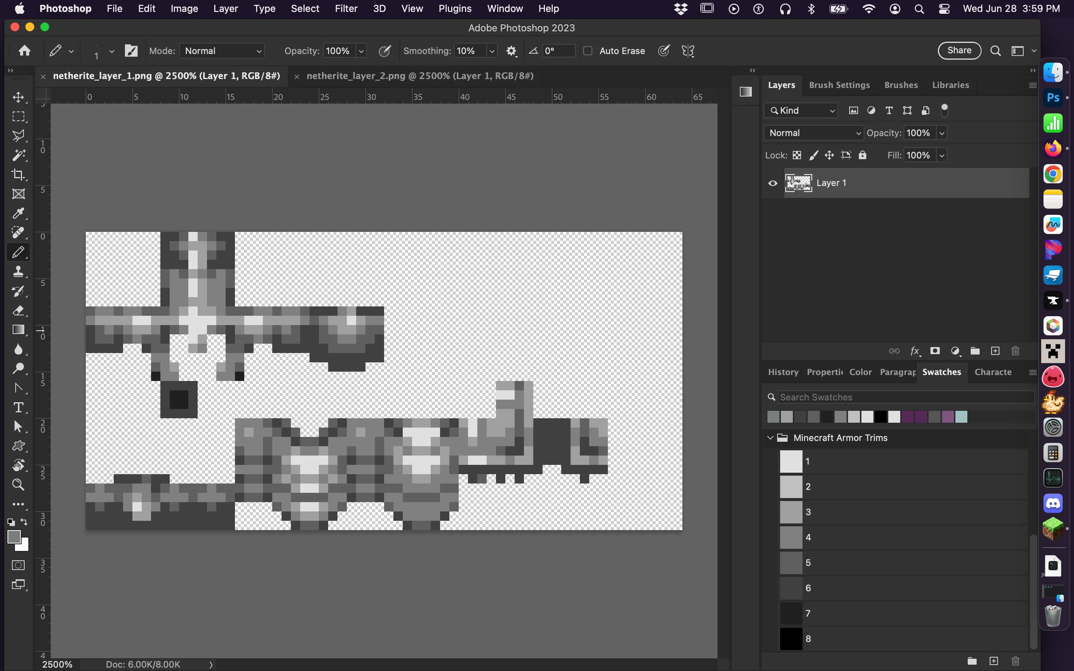Swap foreground and background colors

tap(24, 522)
